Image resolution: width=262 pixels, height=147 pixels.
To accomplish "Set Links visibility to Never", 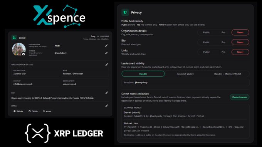I will tap(240, 52).
